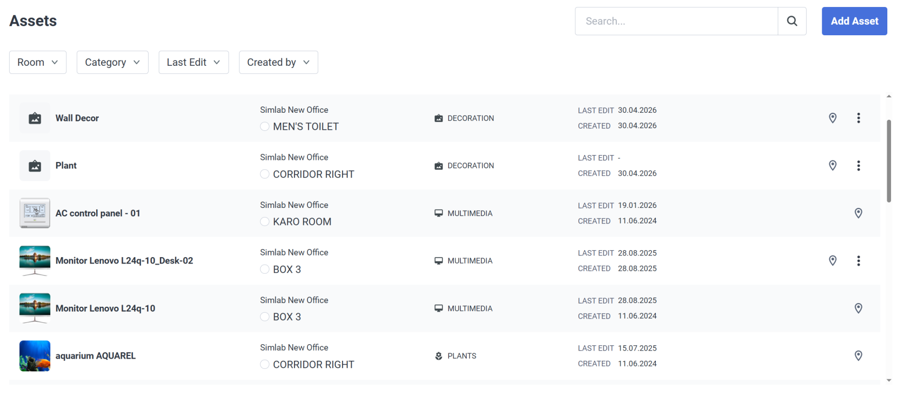Open three-dot menu for Monitor Lenovo L24q-10_Desk-02
Image resolution: width=898 pixels, height=396 pixels.
[x=858, y=261]
